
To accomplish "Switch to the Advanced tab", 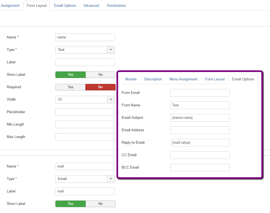I will [91, 5].
